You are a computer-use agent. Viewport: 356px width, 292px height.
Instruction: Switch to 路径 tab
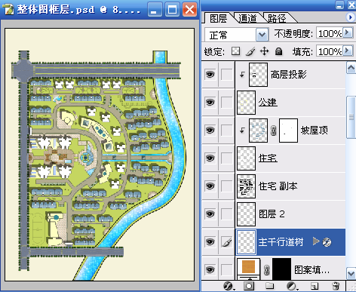(x=277, y=18)
